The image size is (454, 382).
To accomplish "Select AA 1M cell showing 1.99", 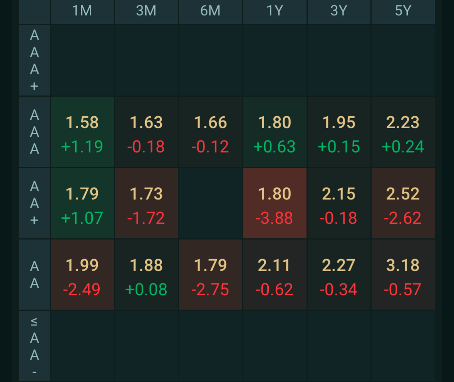I will [x=82, y=275].
